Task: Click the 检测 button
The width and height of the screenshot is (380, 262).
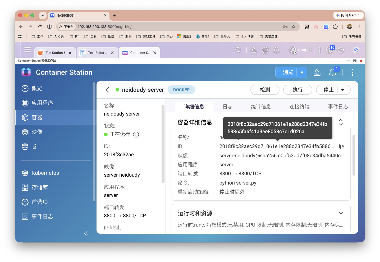Action: point(265,90)
